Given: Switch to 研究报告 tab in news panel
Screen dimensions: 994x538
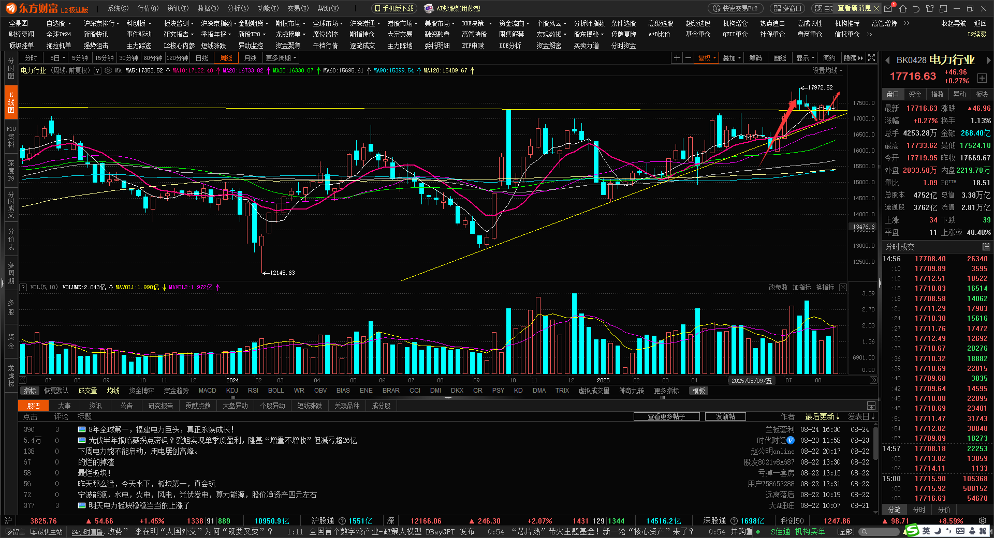Looking at the screenshot, I should (x=160, y=406).
